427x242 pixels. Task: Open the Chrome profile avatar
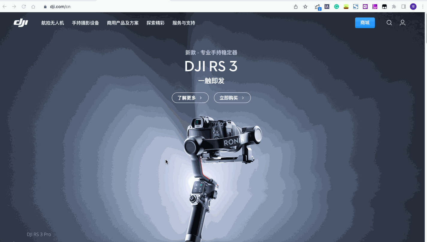tap(413, 7)
